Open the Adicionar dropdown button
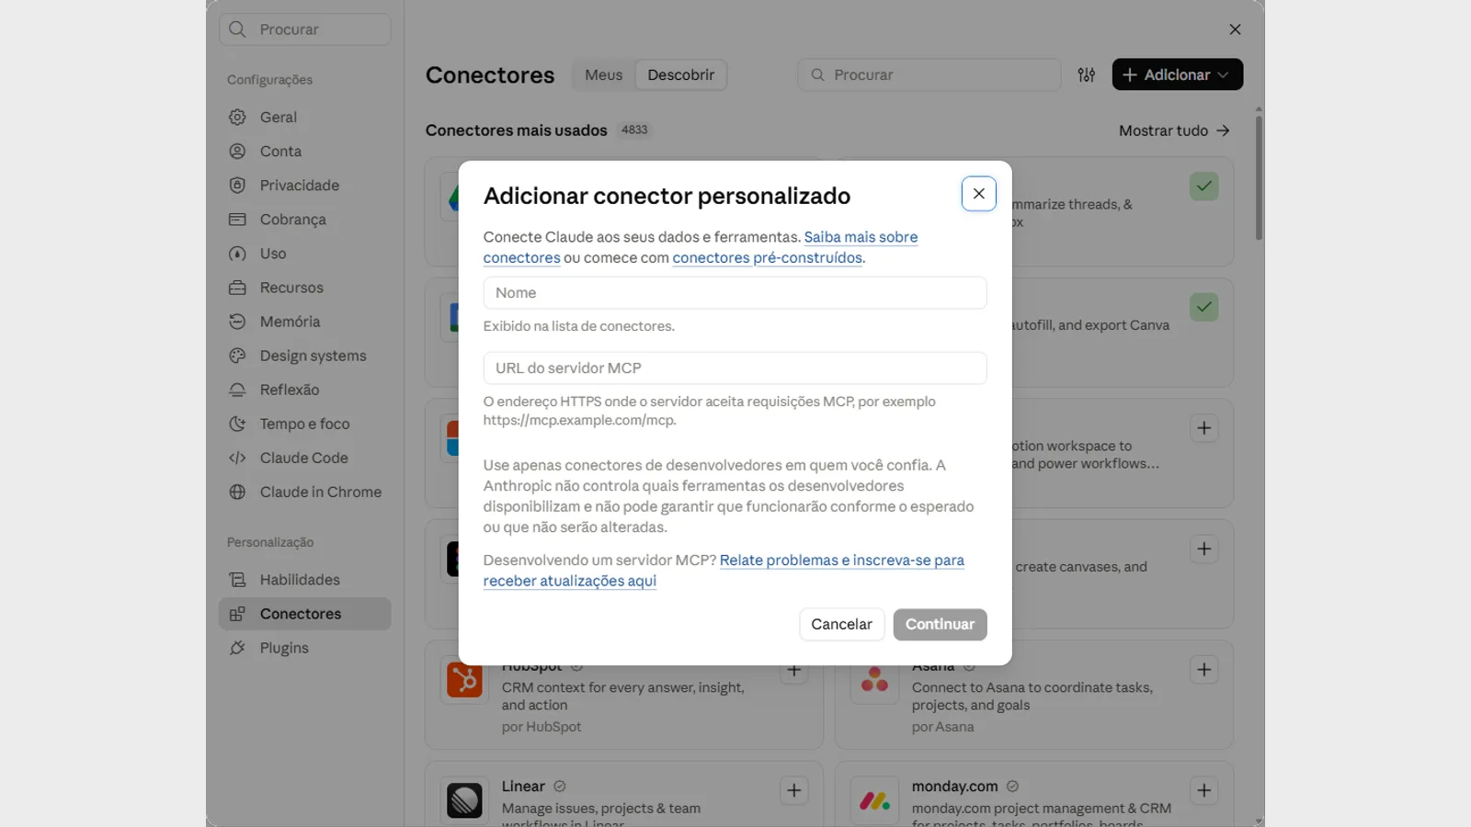Image resolution: width=1471 pixels, height=827 pixels. click(1177, 75)
